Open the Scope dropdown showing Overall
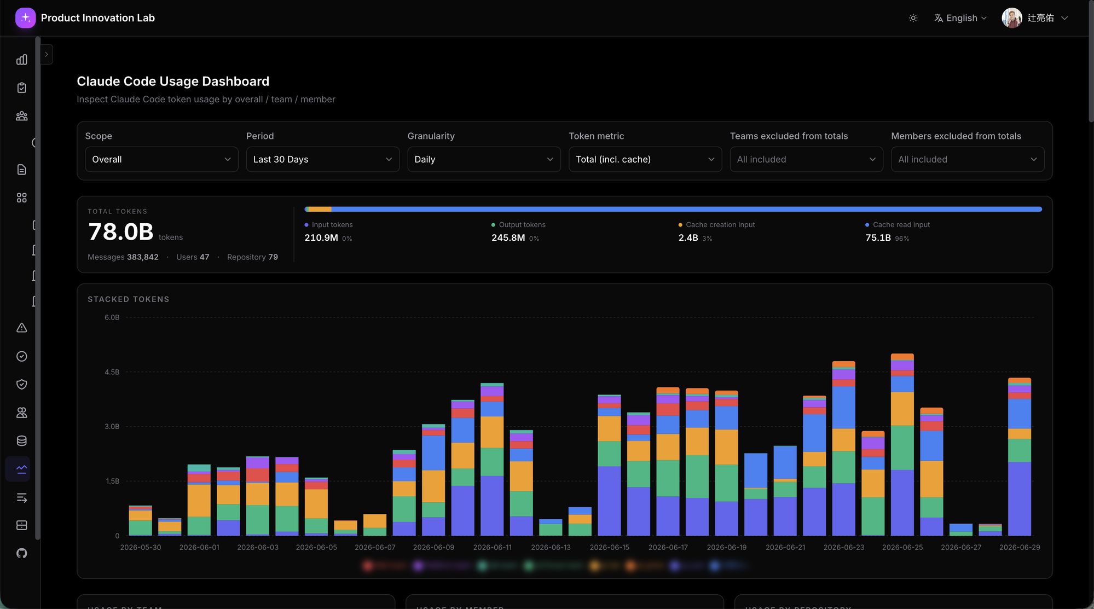Viewport: 1094px width, 609px height. (x=161, y=159)
